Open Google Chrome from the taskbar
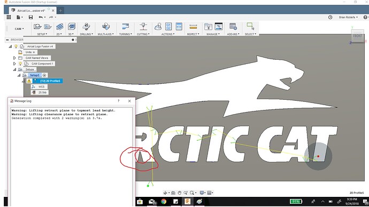This screenshot has height=207, width=369. click(x=164, y=202)
